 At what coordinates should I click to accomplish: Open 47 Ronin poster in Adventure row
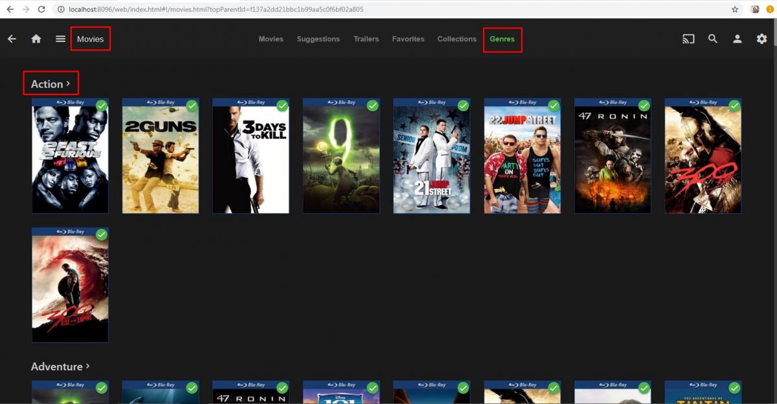point(251,392)
